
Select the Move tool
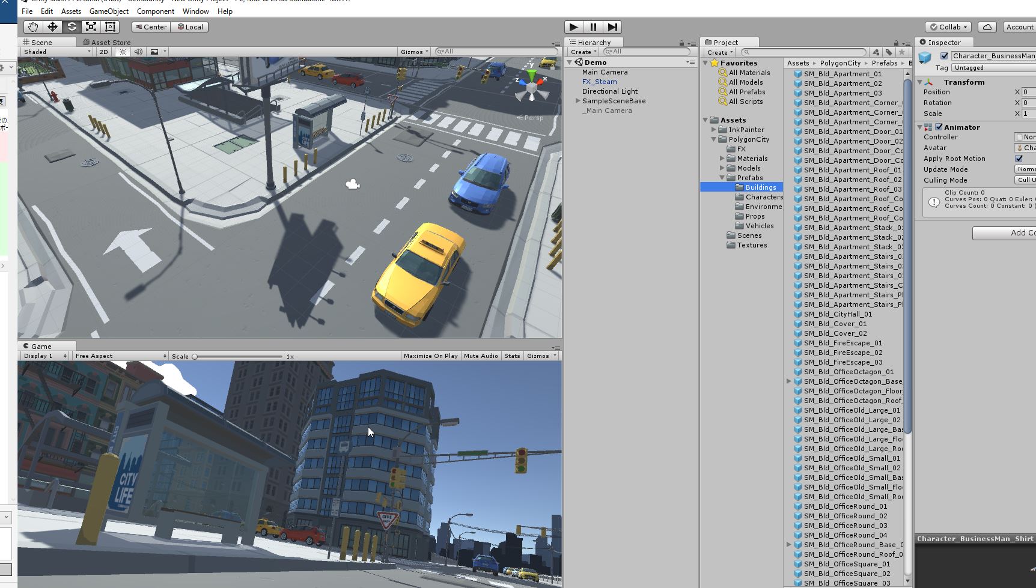(52, 27)
